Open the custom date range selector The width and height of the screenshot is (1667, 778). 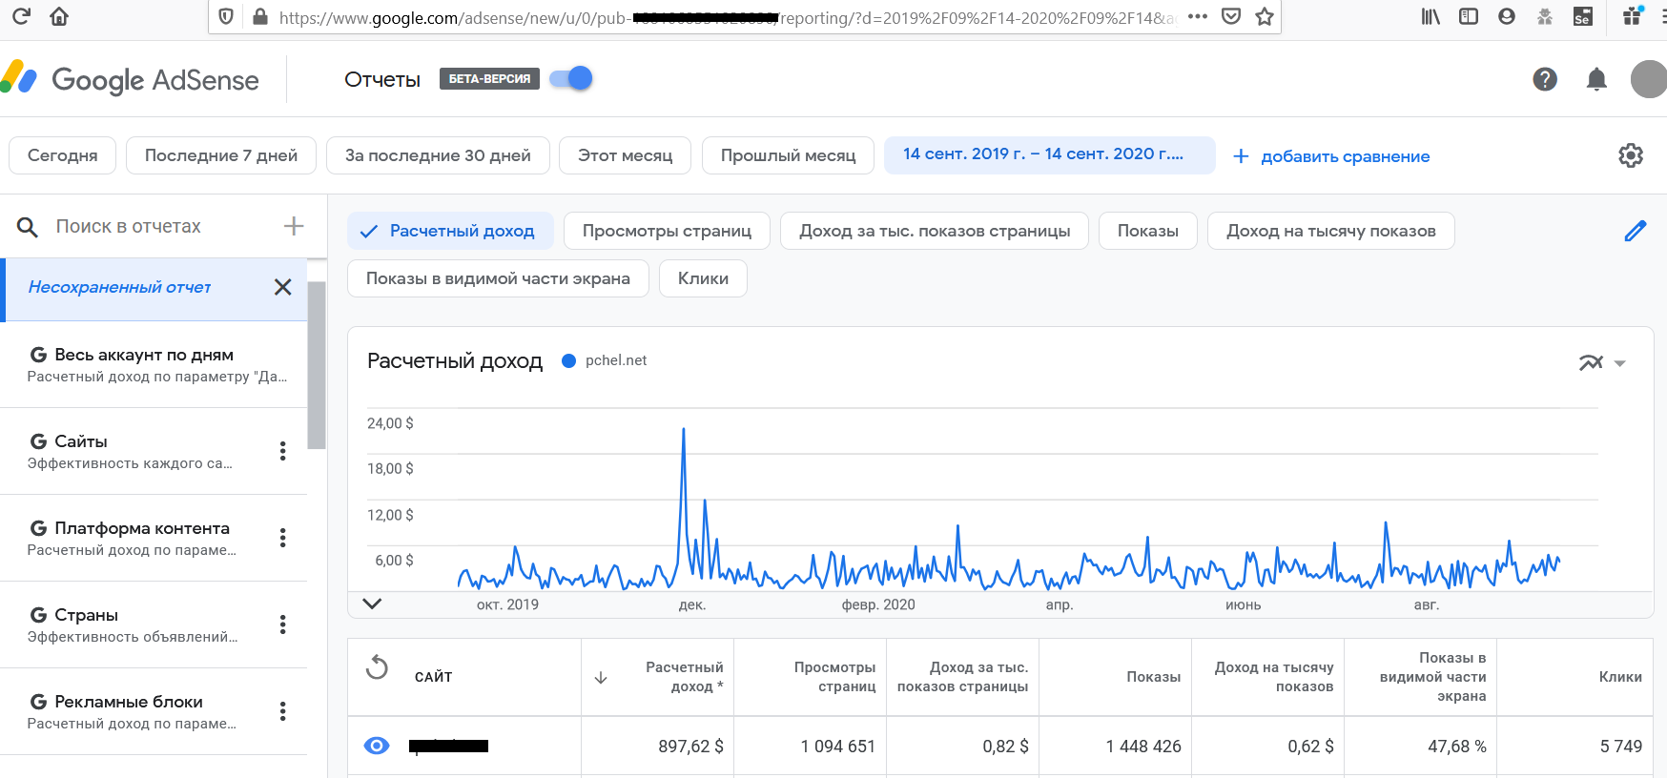[x=1049, y=154]
